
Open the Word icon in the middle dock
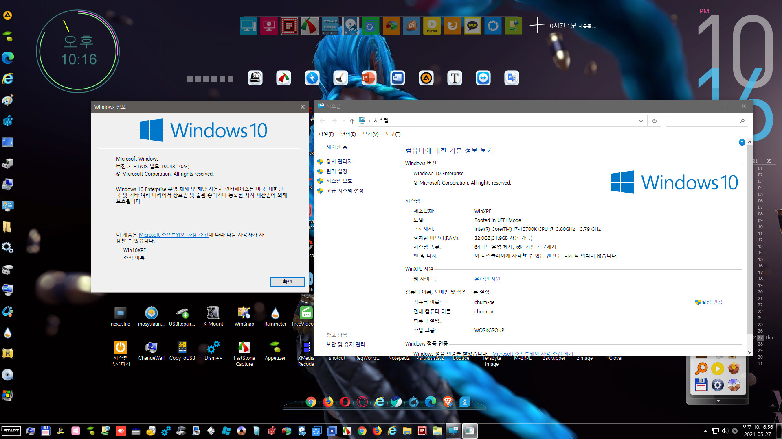pyautogui.click(x=398, y=78)
